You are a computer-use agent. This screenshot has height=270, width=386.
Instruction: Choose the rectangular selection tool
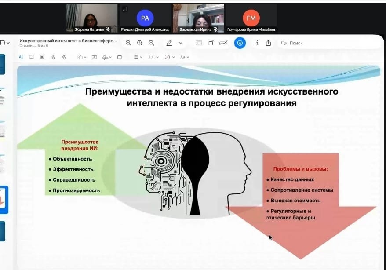pyautogui.click(x=31, y=57)
